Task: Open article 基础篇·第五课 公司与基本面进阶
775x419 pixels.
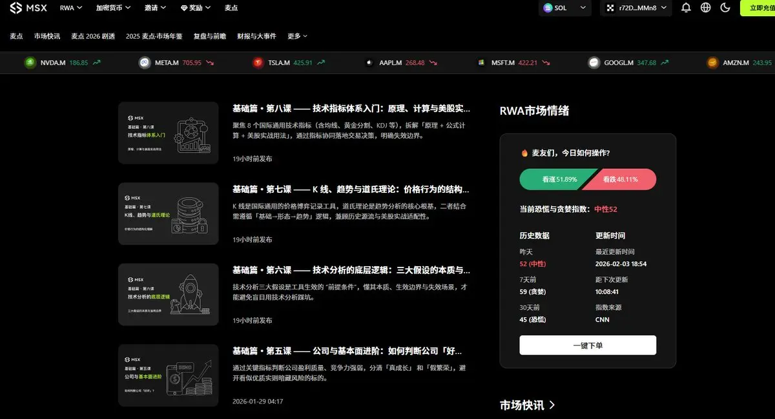Action: click(347, 351)
